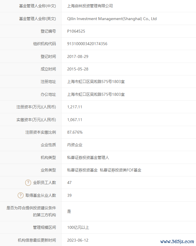196x246 pixels.
Task: Click establishment date 2015-05-28
Action: pos(78,69)
